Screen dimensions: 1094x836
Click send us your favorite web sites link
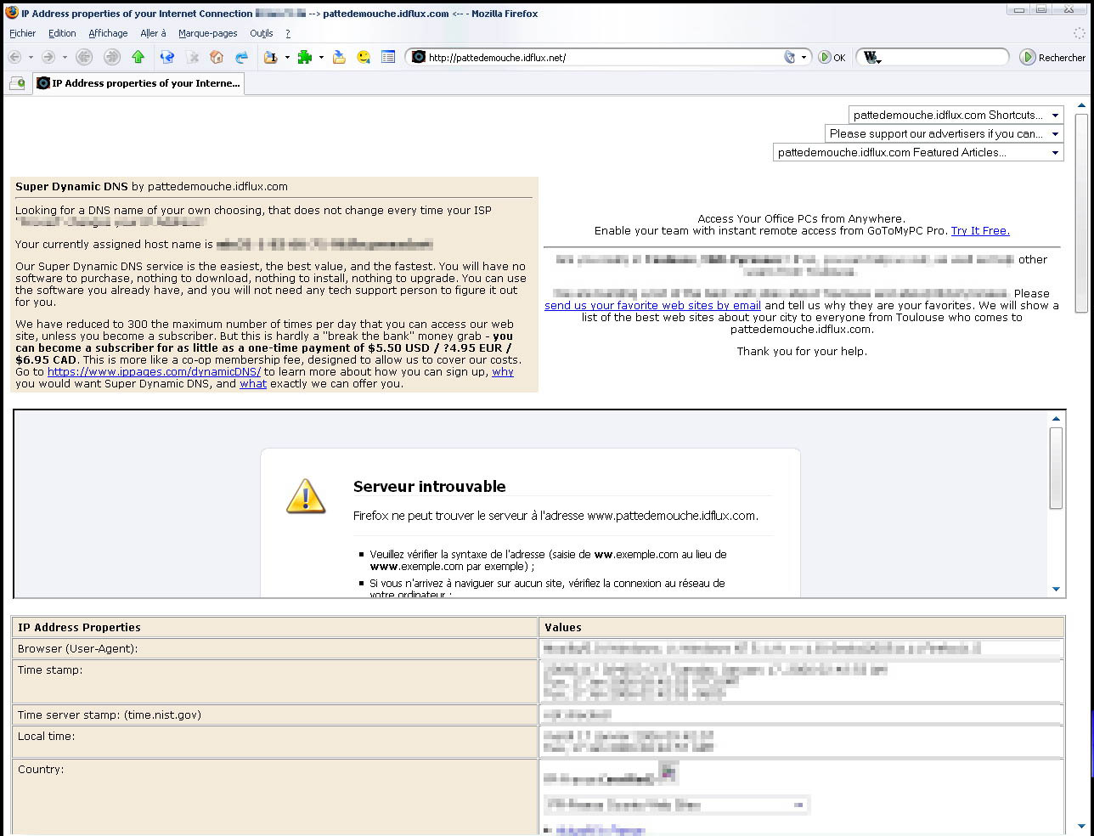pyautogui.click(x=652, y=305)
